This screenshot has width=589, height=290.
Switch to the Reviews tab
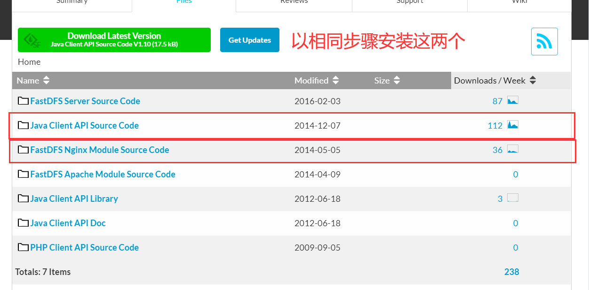(x=294, y=2)
